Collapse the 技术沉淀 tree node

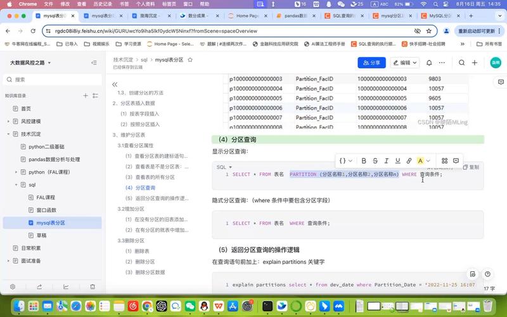coord(8,134)
